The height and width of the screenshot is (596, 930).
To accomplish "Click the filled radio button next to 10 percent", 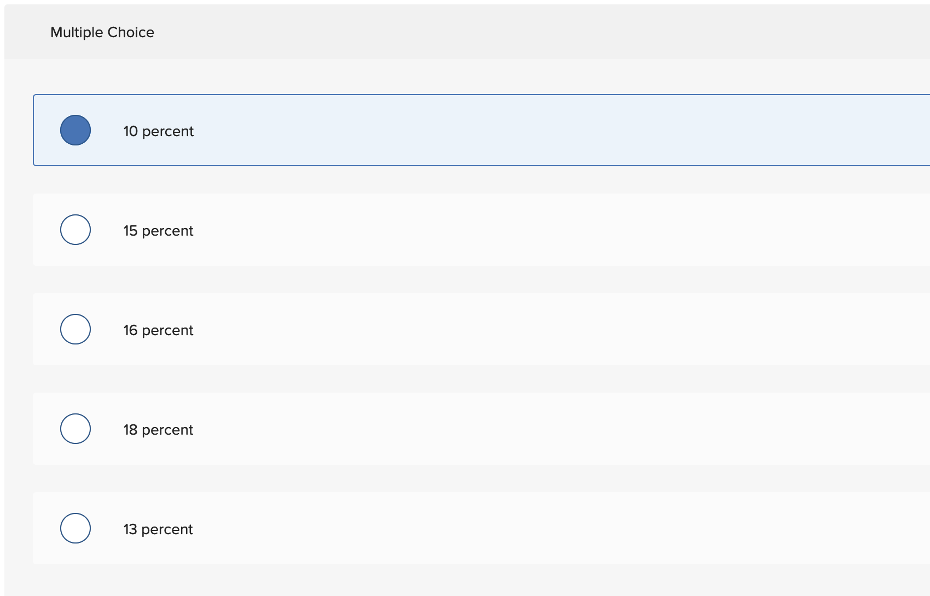I will tap(75, 130).
